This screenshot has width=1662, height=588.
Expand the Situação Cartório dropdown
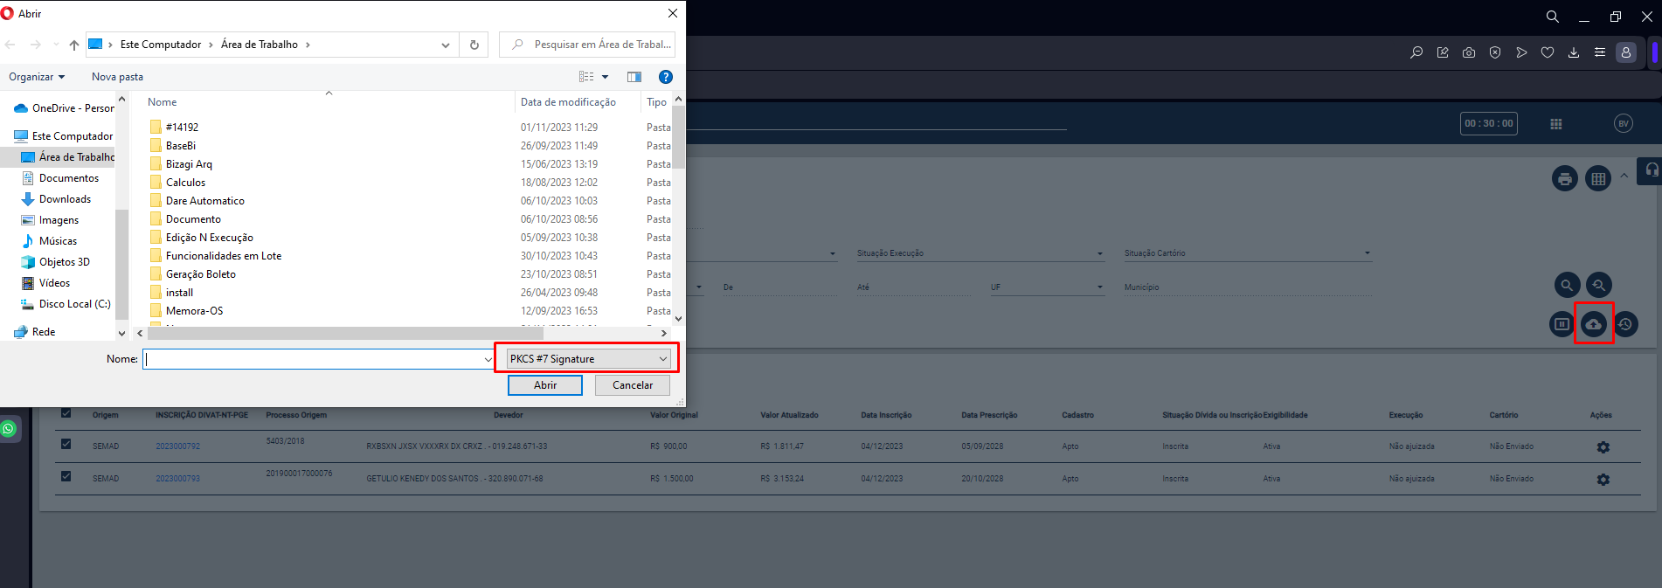[1367, 253]
